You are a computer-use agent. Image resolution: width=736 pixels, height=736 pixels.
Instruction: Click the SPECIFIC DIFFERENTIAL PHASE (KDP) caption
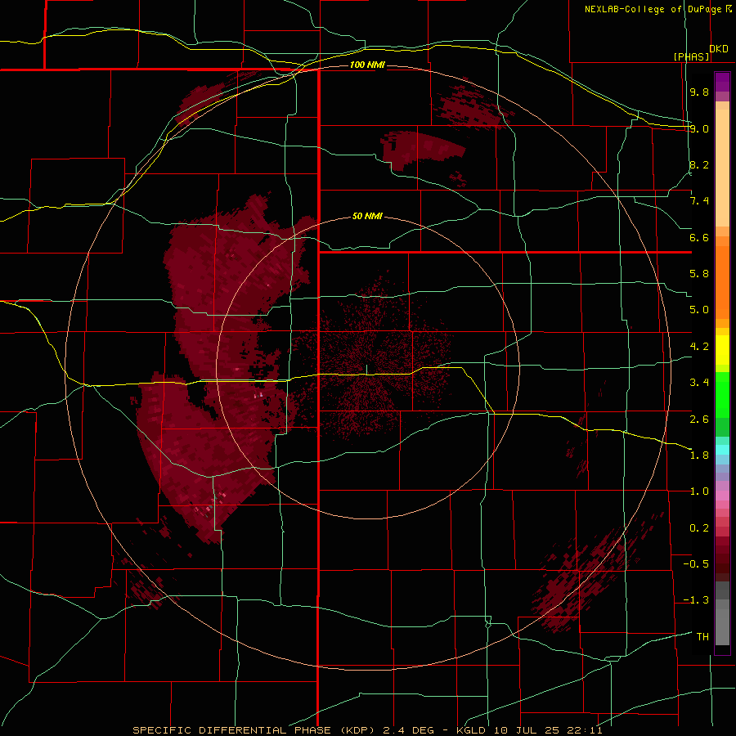[x=254, y=730]
